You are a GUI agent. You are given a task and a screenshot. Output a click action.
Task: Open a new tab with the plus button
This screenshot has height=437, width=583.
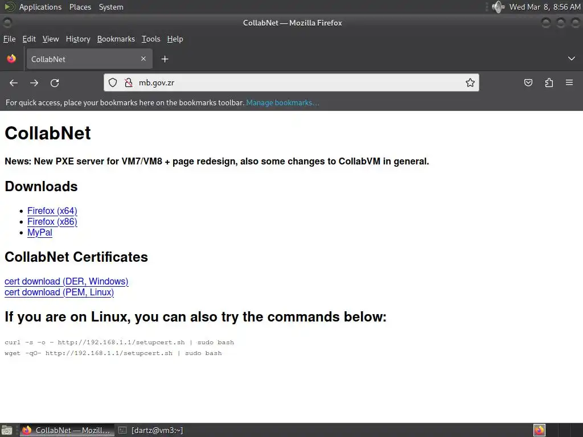point(165,59)
